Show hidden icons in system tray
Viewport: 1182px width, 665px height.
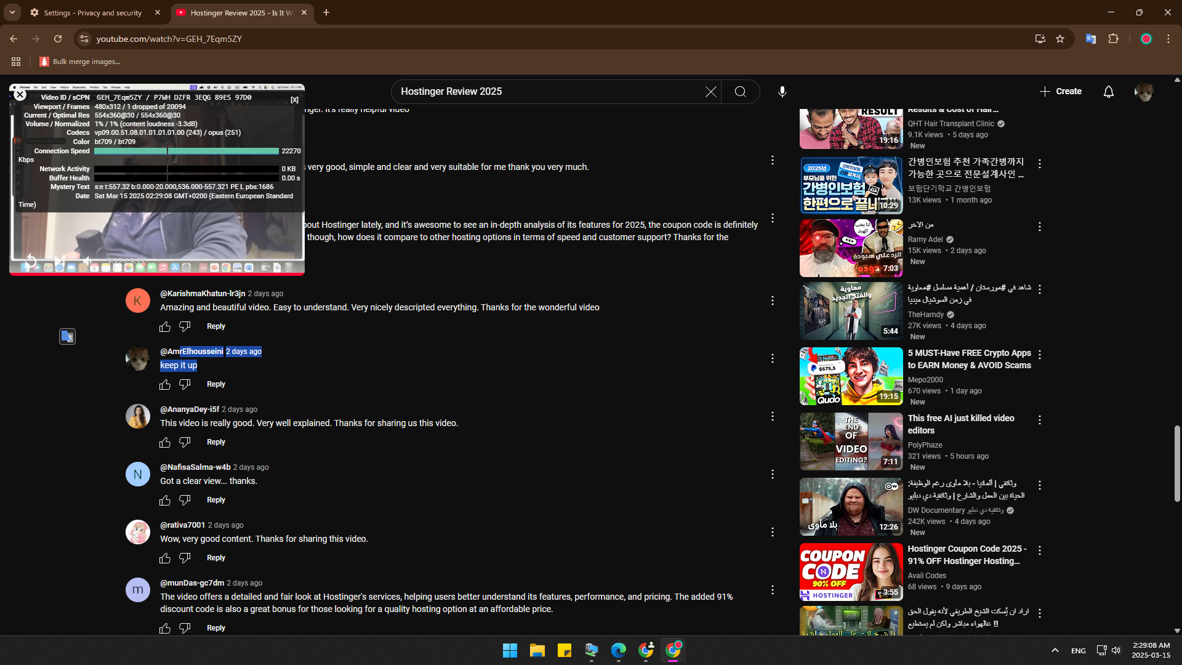[x=1055, y=650]
